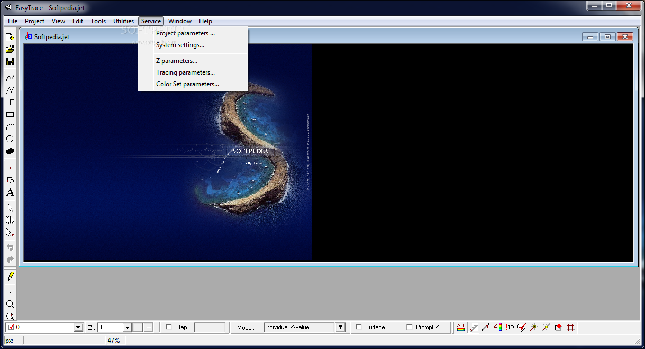Toggle the ID label display icon

510,327
